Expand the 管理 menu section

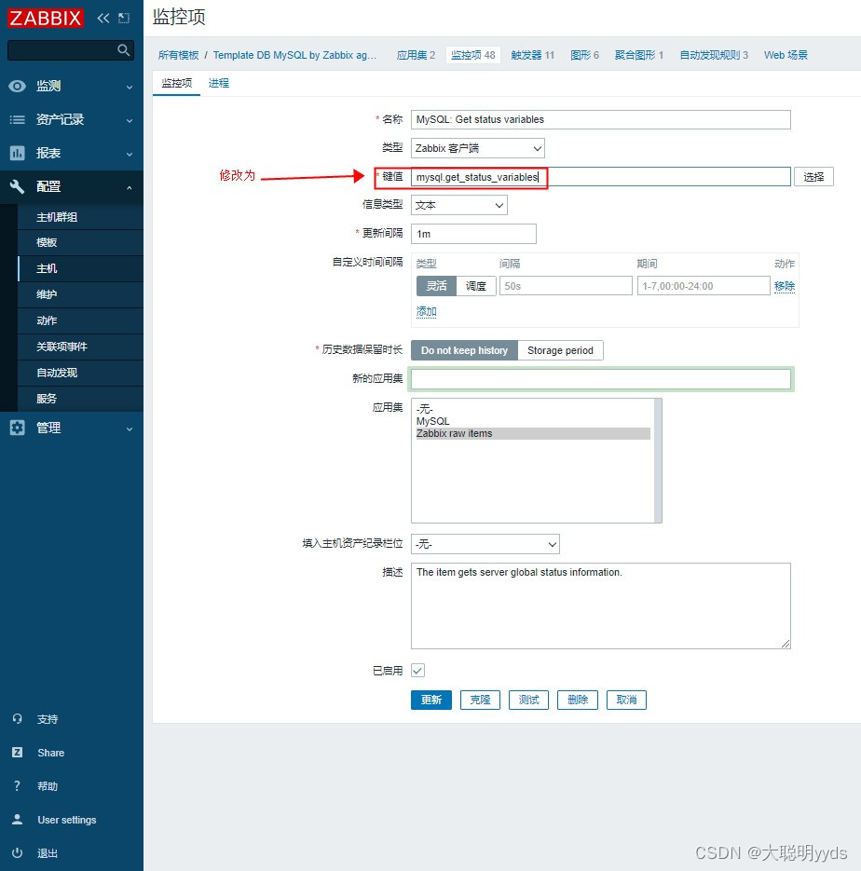(x=72, y=428)
